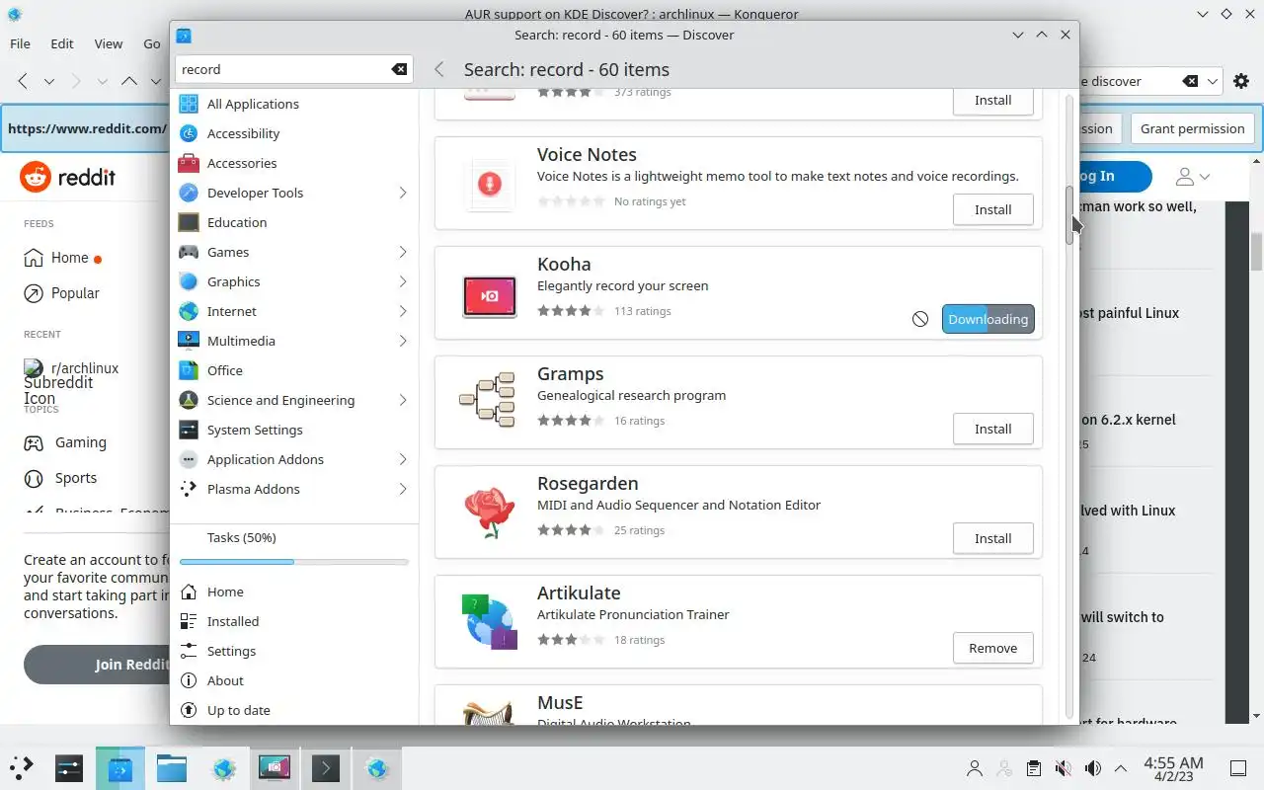
Task: Select System Settings category
Action: coord(294,430)
